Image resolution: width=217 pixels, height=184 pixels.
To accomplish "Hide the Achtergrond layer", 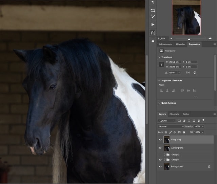I will tap(160, 148).
